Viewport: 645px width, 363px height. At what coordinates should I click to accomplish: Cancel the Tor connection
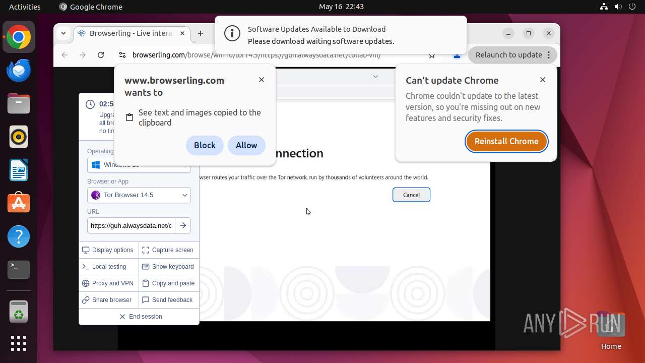tap(411, 195)
